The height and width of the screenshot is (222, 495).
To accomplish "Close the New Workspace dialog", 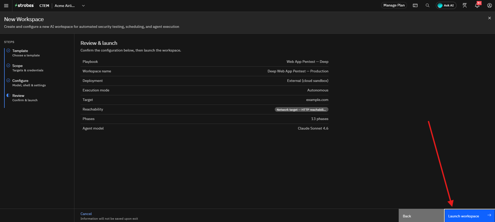I will 489,18.
